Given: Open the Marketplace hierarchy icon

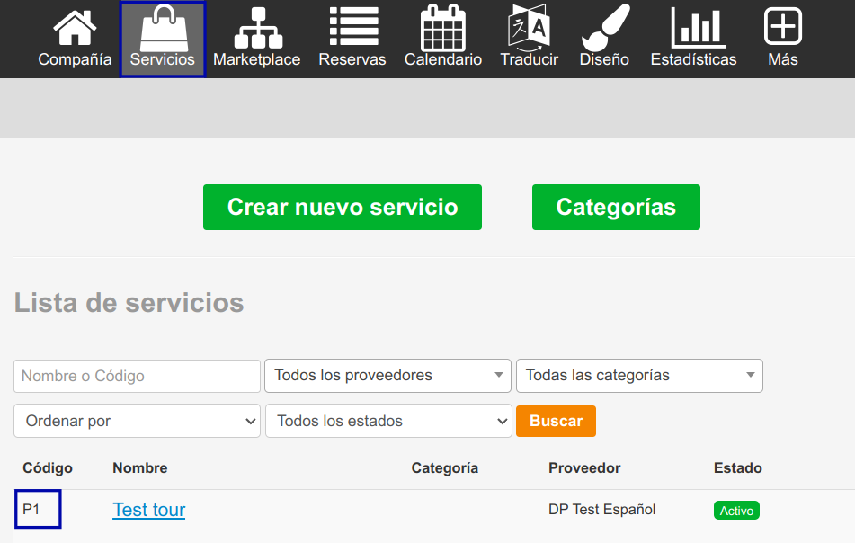Looking at the screenshot, I should coord(257,27).
